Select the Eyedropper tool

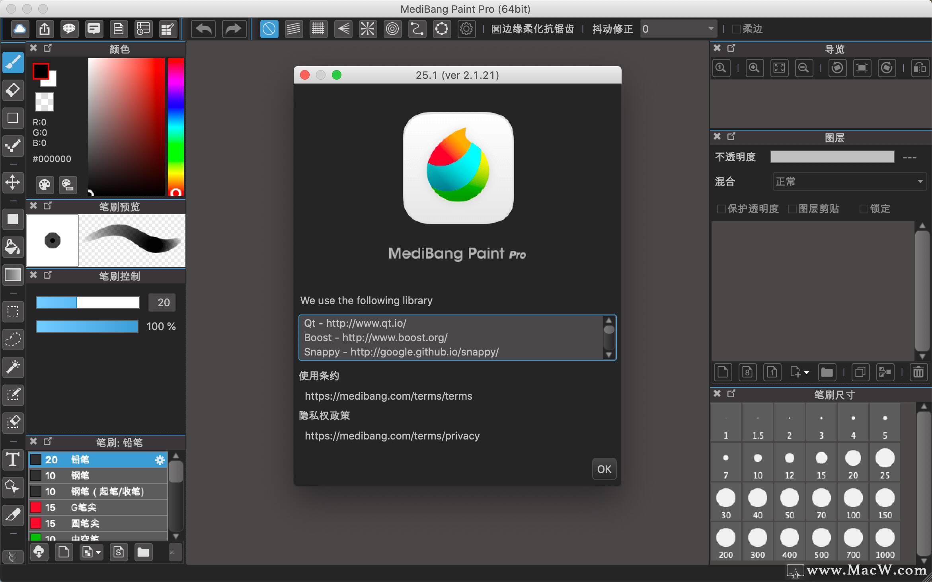click(x=13, y=515)
